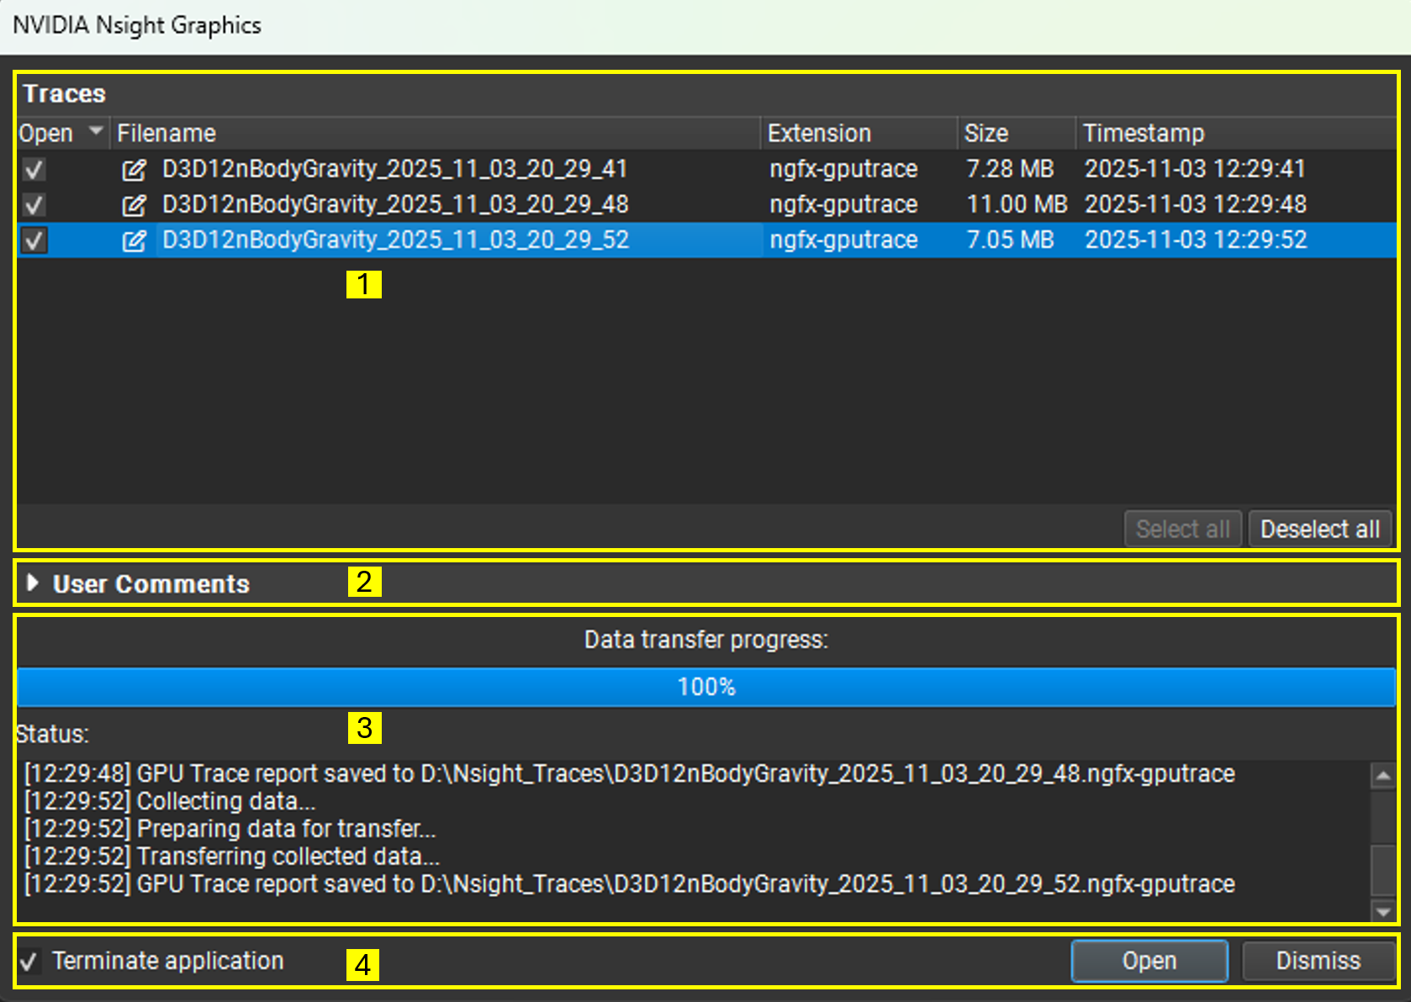Toggle the checkbox next to the _29_52 trace
This screenshot has width=1411, height=1002.
(x=33, y=240)
